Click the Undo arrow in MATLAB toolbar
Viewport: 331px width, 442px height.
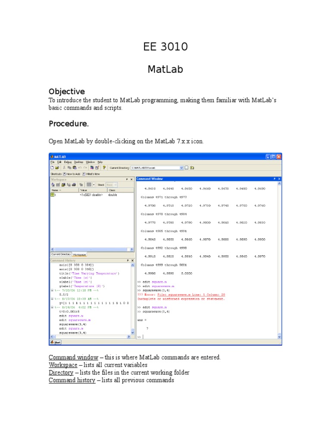click(80, 168)
